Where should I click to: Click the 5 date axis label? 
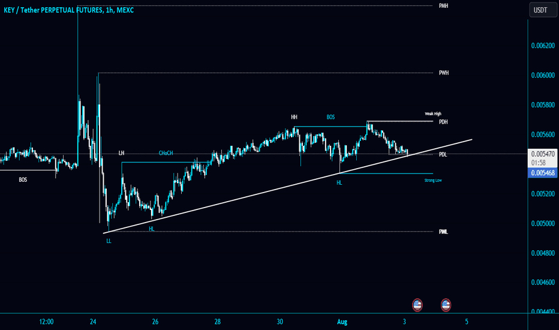pyautogui.click(x=467, y=322)
